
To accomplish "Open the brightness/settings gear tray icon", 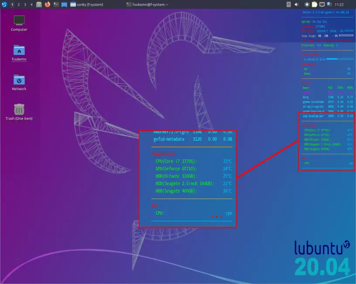I will pyautogui.click(x=307, y=4).
